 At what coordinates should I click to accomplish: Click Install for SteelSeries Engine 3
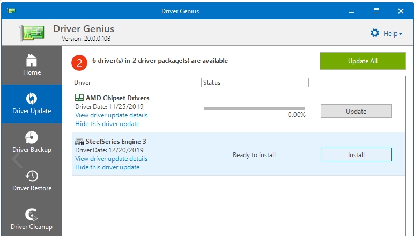[356, 154]
